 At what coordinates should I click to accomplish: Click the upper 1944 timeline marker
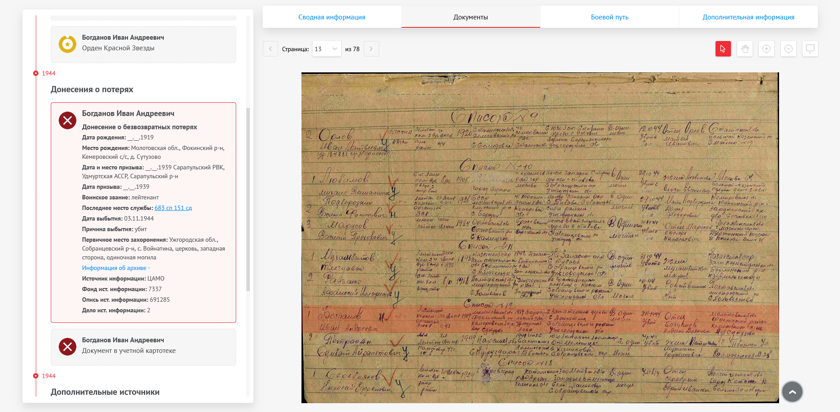click(x=36, y=73)
